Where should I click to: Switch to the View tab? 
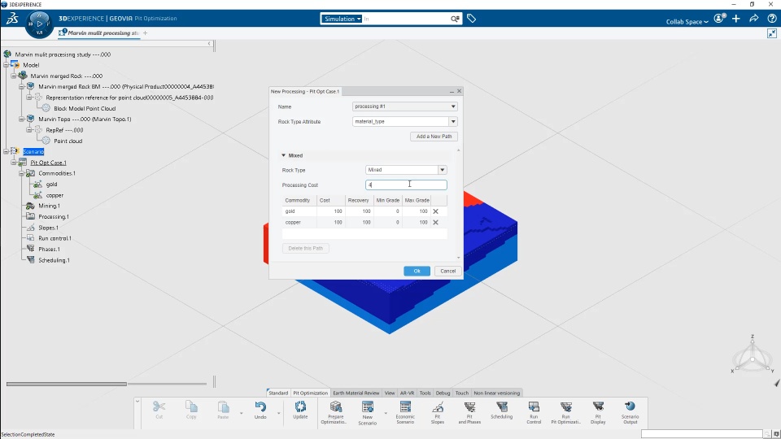point(390,393)
